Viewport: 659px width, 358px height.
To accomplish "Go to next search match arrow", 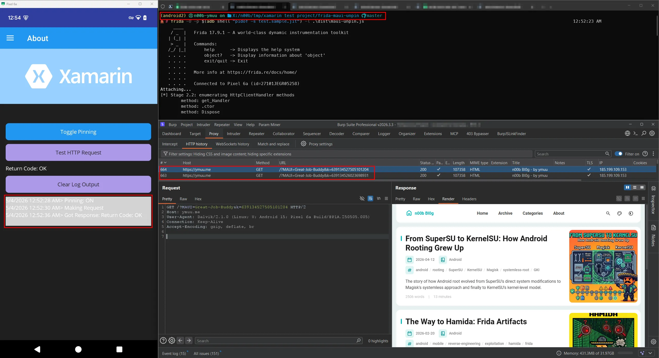I will click(189, 341).
